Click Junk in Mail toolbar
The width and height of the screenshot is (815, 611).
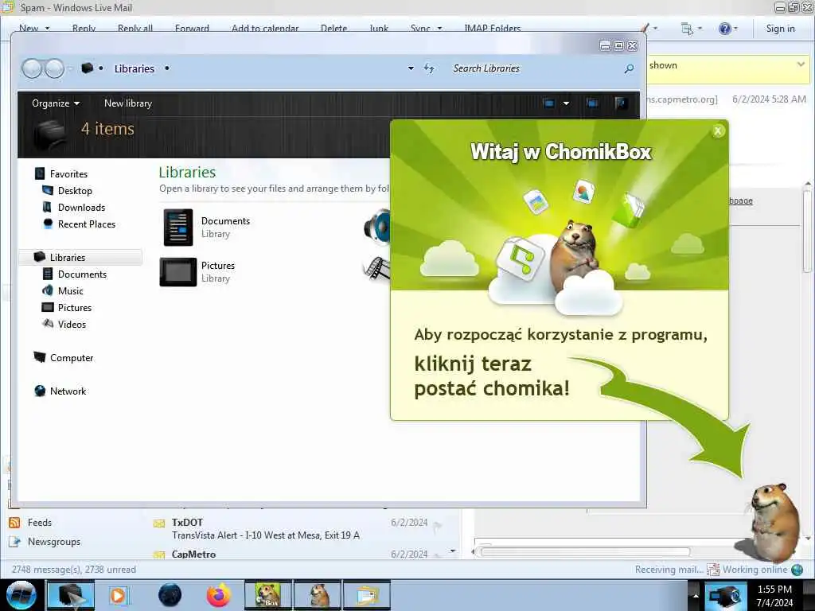[x=379, y=28]
